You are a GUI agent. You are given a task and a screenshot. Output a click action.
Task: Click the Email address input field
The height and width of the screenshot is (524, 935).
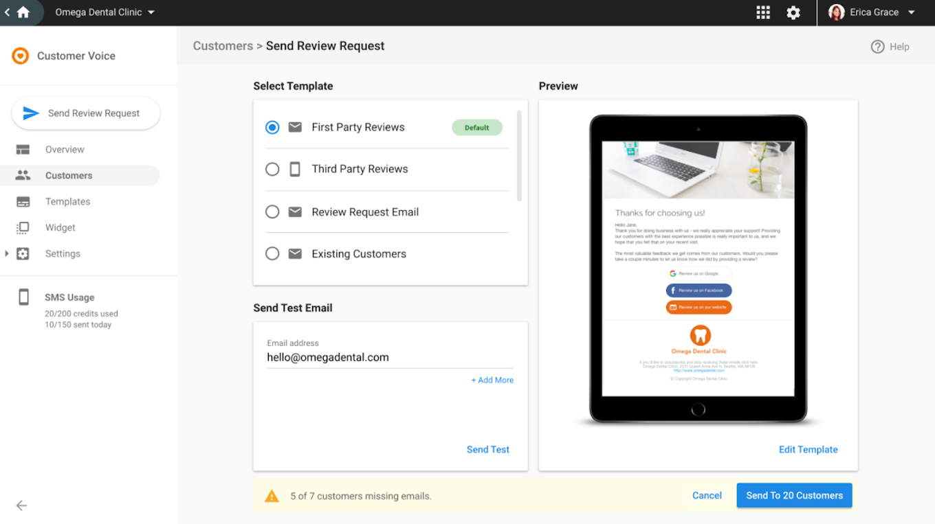pos(390,357)
